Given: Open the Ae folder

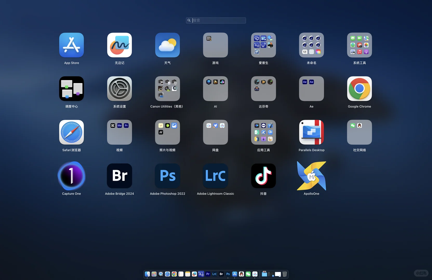Looking at the screenshot, I should click(x=311, y=89).
